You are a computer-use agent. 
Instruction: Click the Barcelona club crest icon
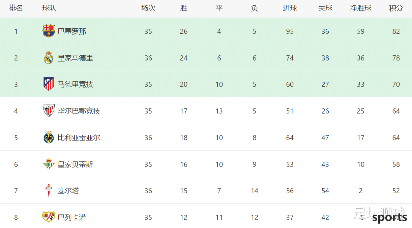click(49, 31)
